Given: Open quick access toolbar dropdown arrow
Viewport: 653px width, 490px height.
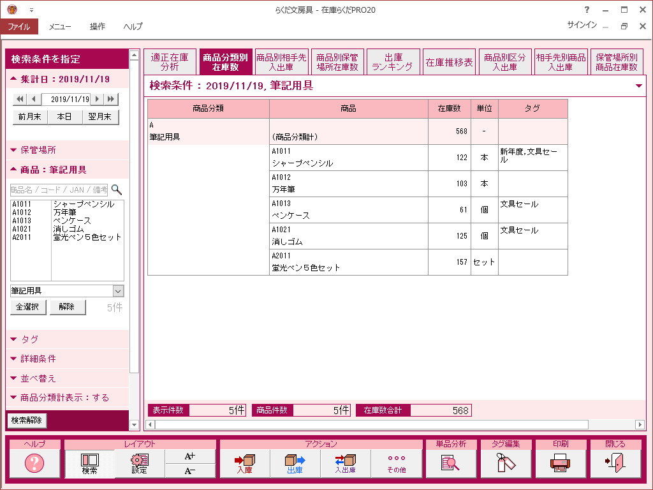Looking at the screenshot, I should coord(31,10).
